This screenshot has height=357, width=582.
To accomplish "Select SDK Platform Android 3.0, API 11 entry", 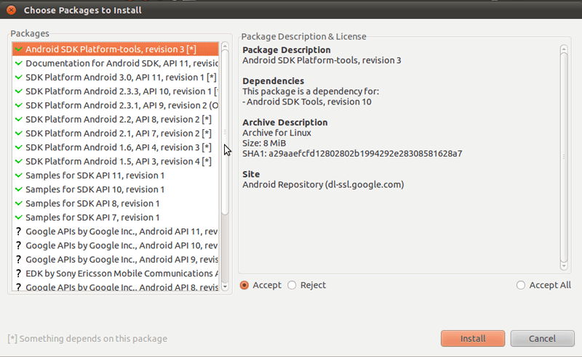I will coord(116,78).
